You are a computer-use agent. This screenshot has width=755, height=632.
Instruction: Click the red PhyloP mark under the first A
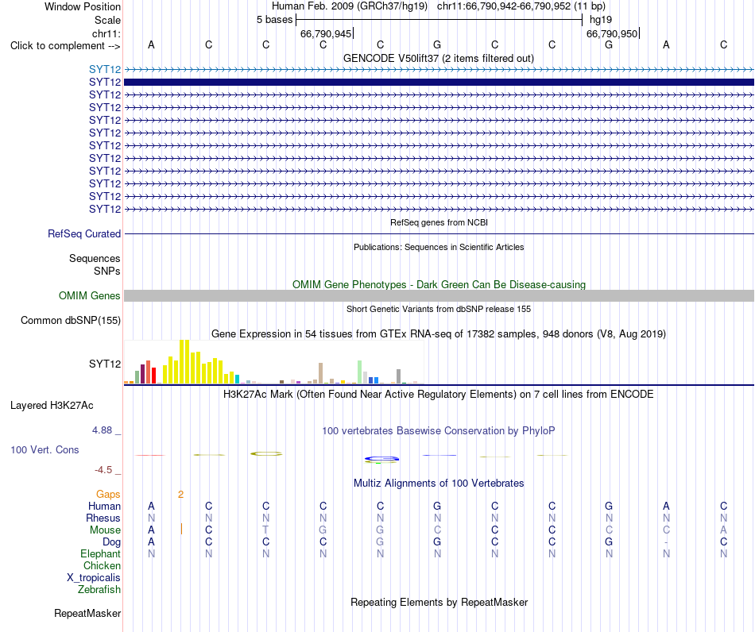(150, 455)
